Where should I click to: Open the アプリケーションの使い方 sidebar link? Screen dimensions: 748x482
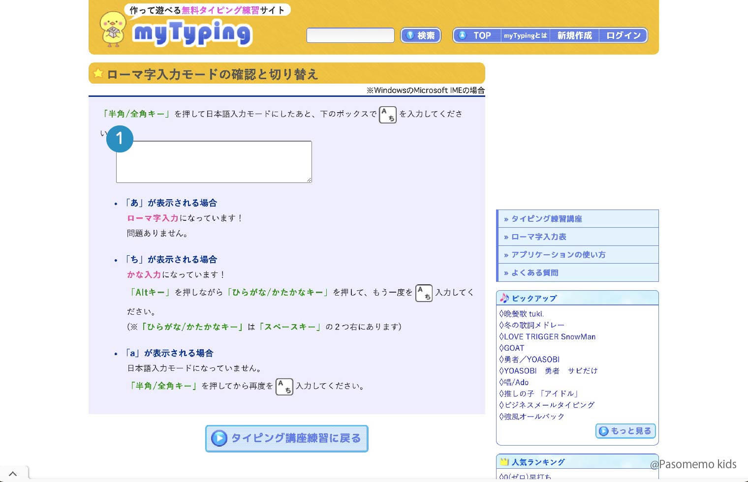pos(578,255)
